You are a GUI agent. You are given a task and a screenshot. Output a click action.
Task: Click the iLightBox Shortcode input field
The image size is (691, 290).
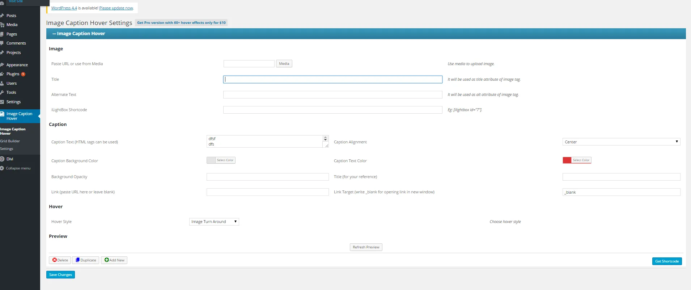click(x=333, y=110)
